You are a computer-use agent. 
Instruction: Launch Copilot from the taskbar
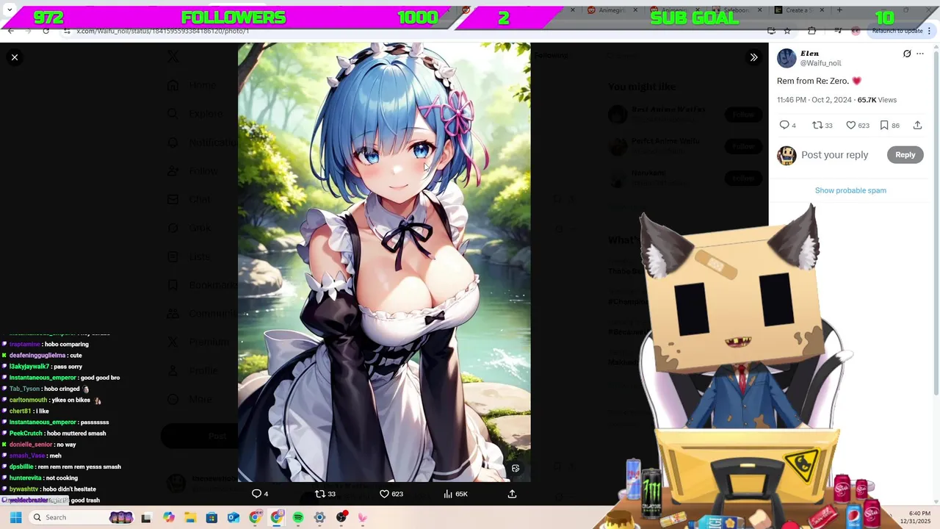[x=169, y=517]
